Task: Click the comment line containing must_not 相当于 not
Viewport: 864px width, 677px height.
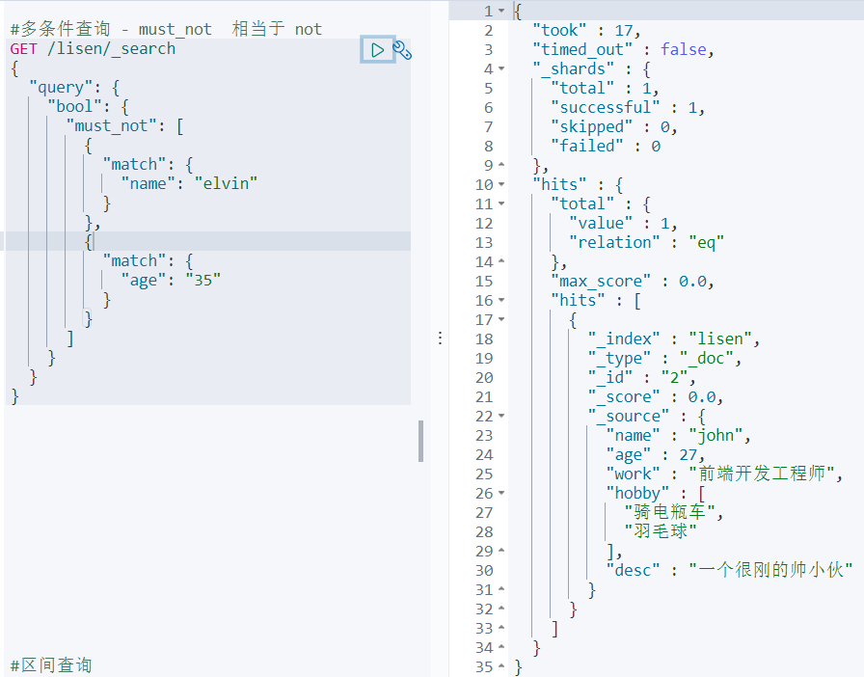Action: tap(166, 29)
